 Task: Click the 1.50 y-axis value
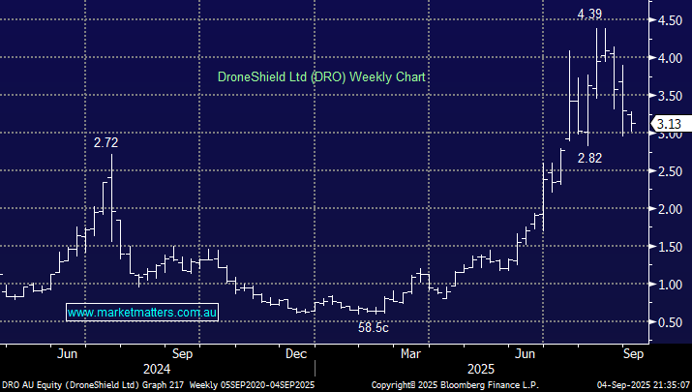pos(670,247)
